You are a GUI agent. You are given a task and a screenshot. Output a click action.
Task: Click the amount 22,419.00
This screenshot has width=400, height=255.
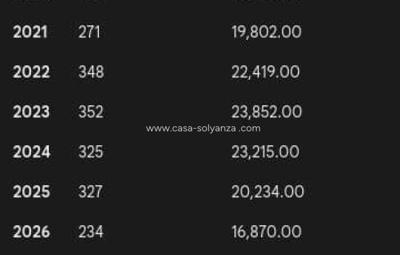click(265, 72)
